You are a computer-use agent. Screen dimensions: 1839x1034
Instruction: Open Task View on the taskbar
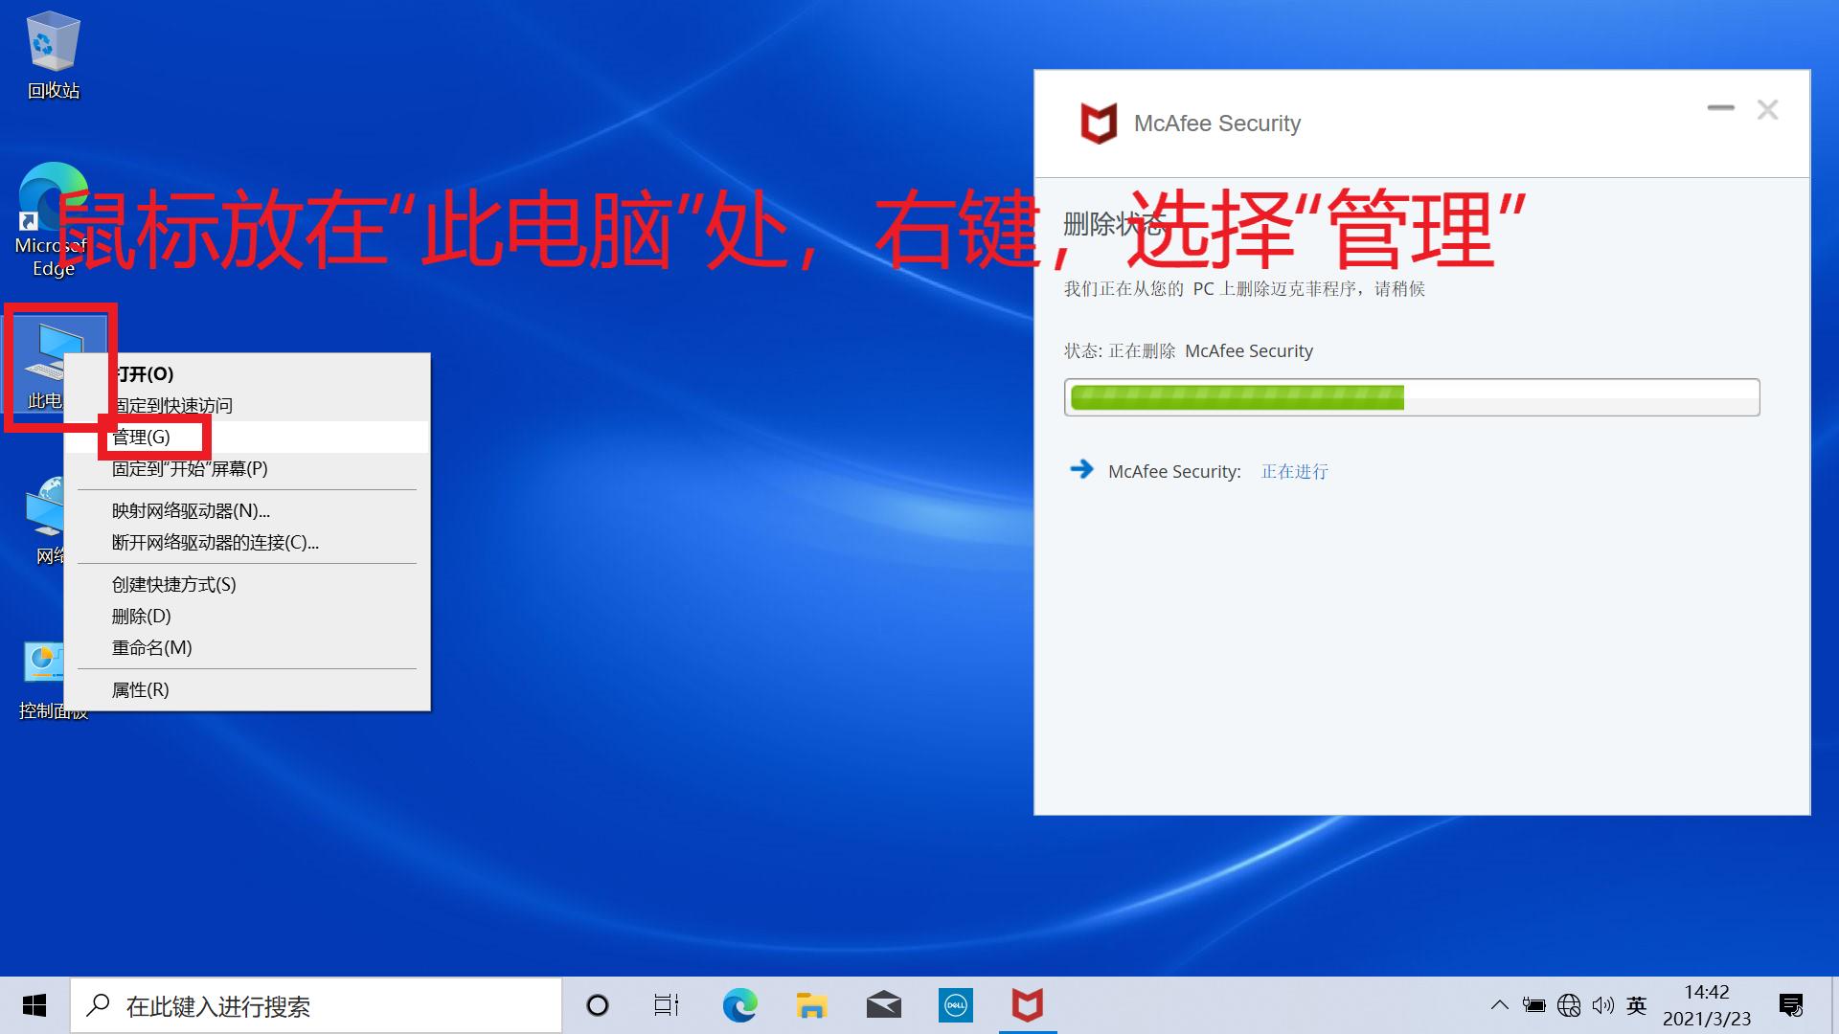[666, 1005]
